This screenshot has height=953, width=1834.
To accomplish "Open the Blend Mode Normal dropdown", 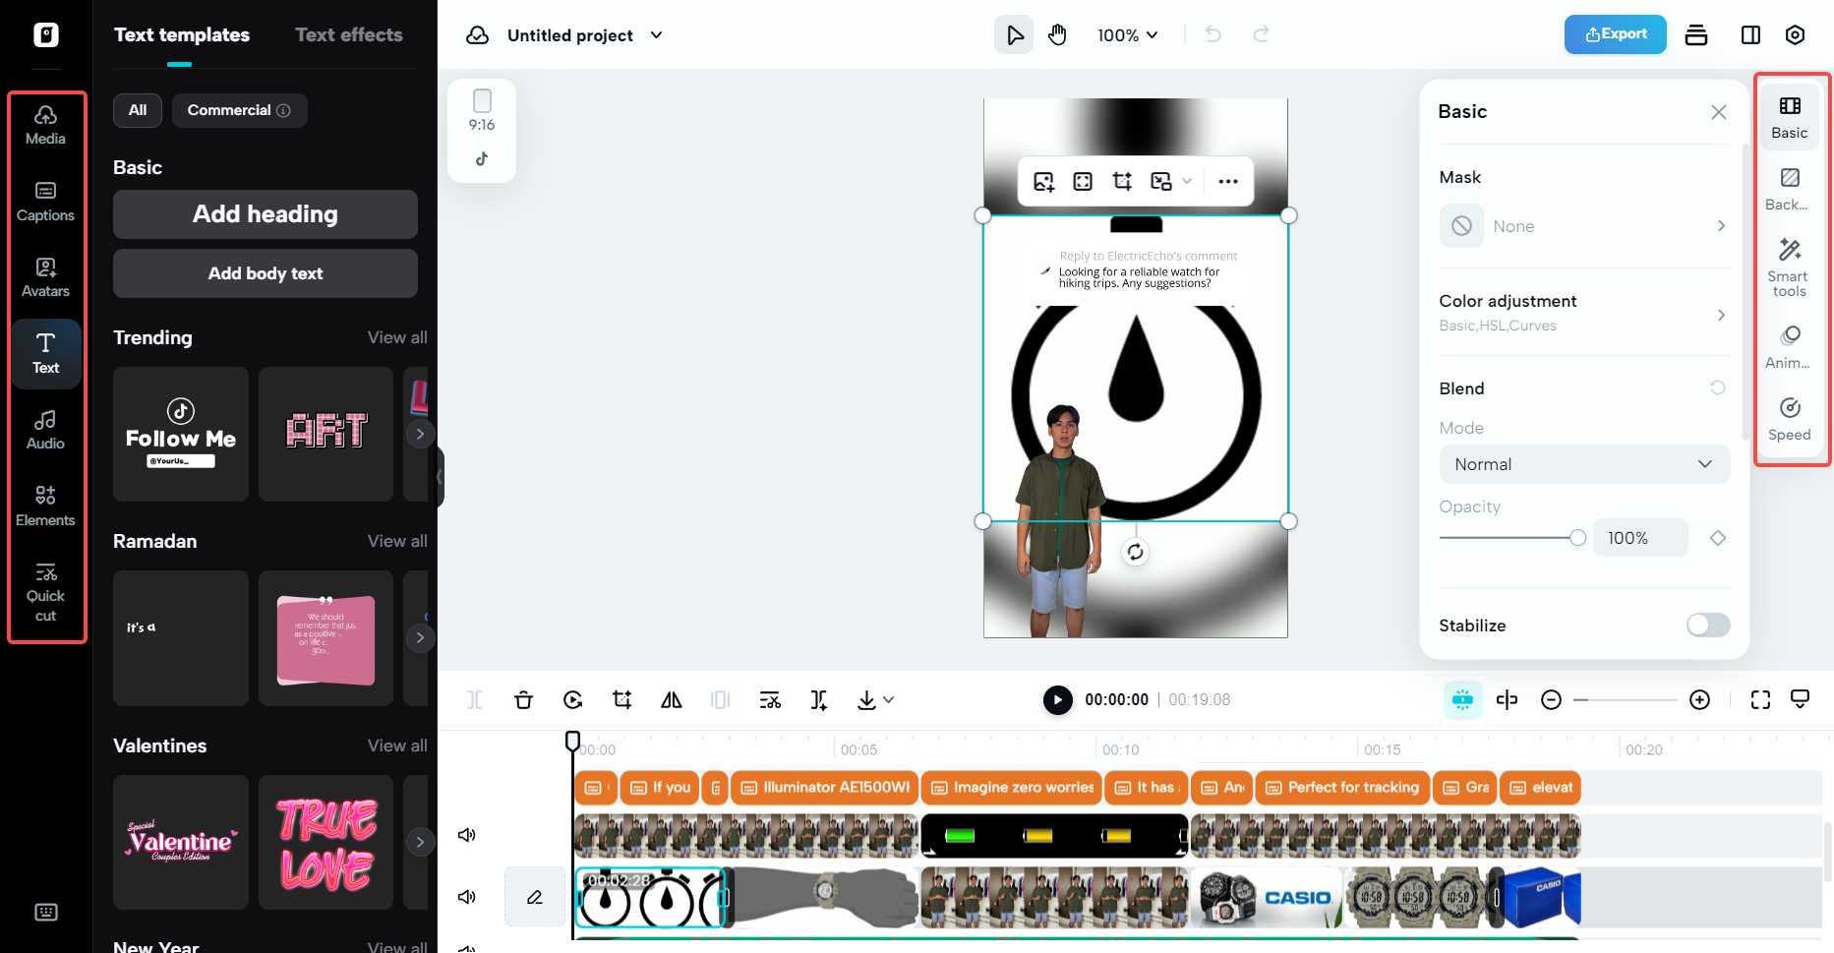I will (1583, 464).
